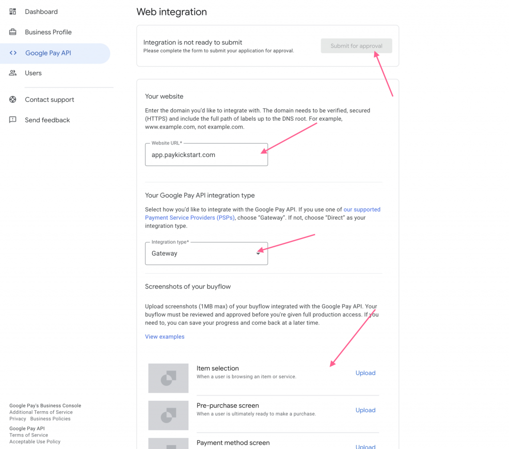
Task: Click 'Integration is not ready to submit' text
Action: 193,42
